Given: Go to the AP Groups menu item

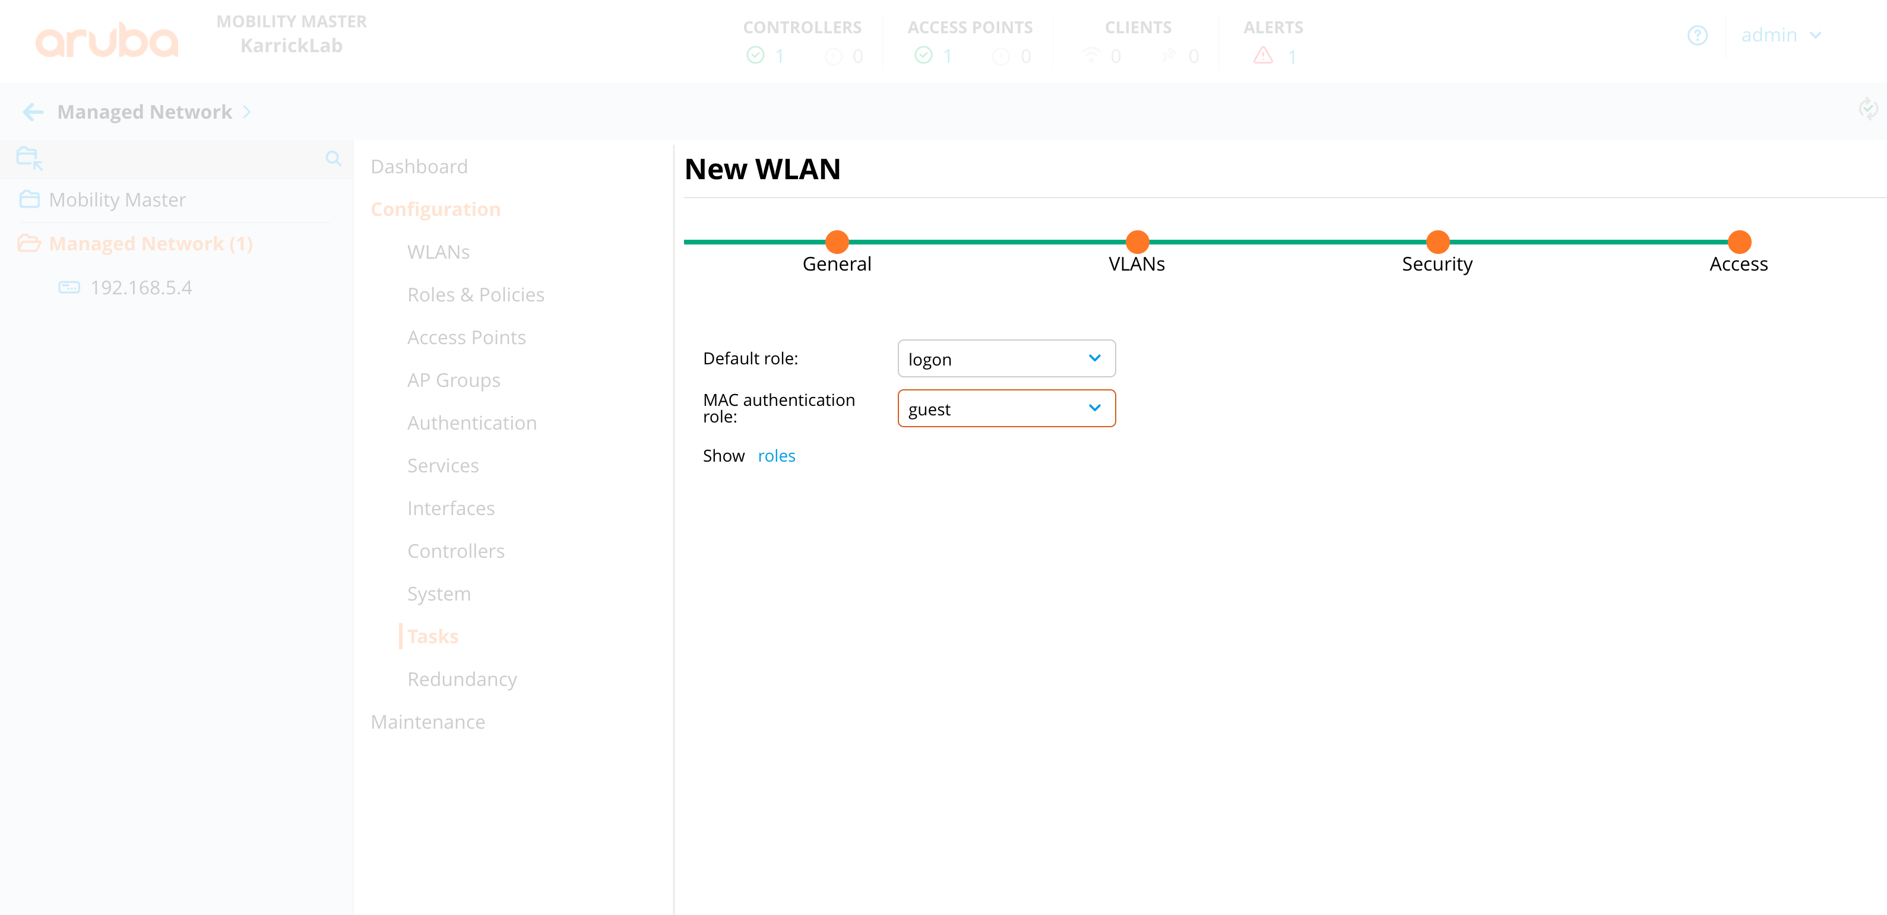Looking at the screenshot, I should tap(454, 380).
